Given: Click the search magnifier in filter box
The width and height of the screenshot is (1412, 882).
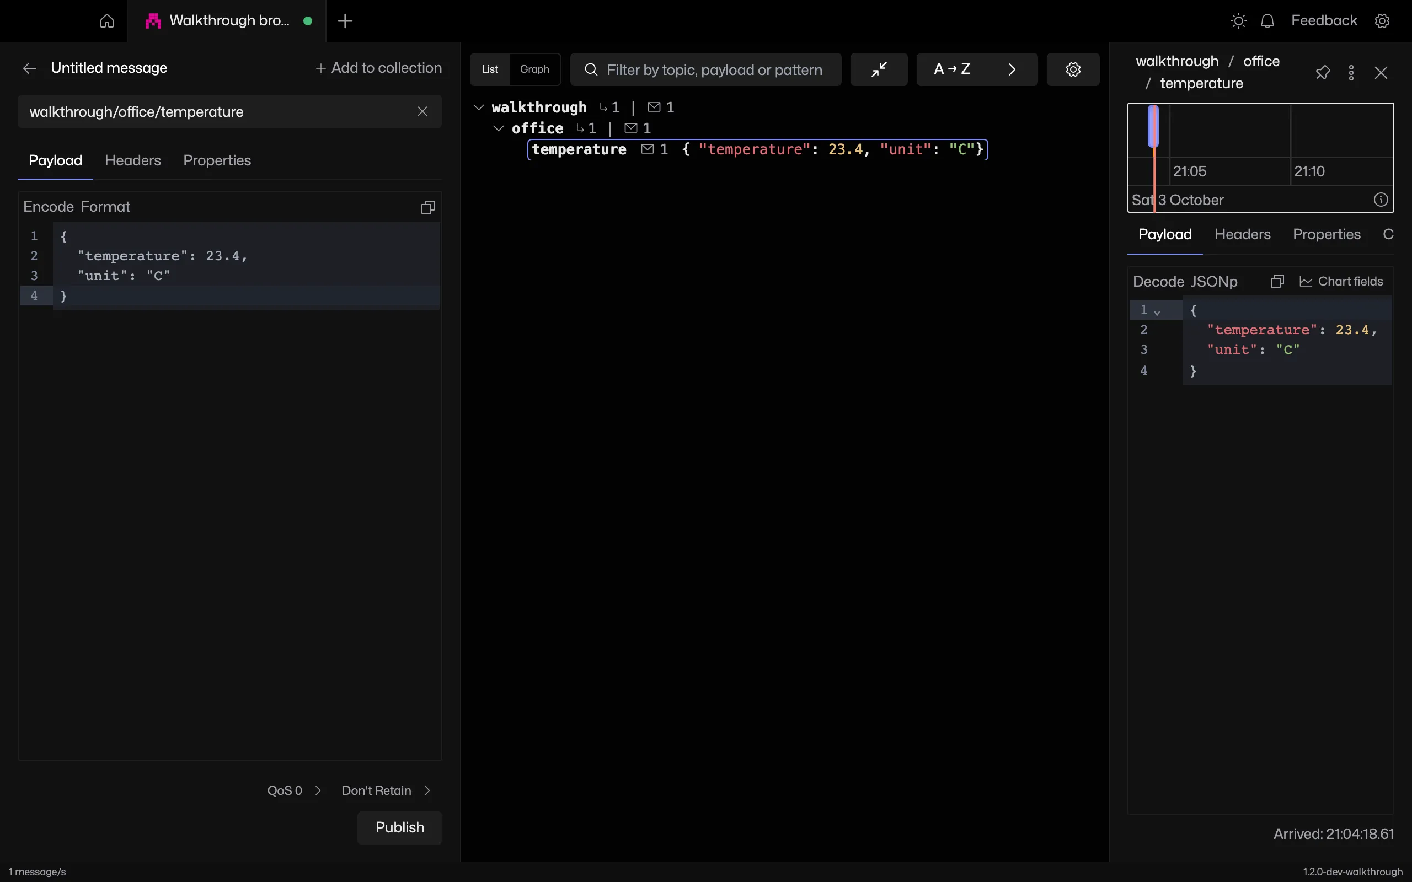Looking at the screenshot, I should click(x=591, y=69).
